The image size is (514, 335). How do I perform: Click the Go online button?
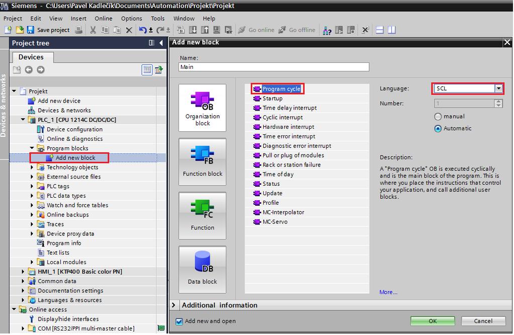(x=256, y=30)
